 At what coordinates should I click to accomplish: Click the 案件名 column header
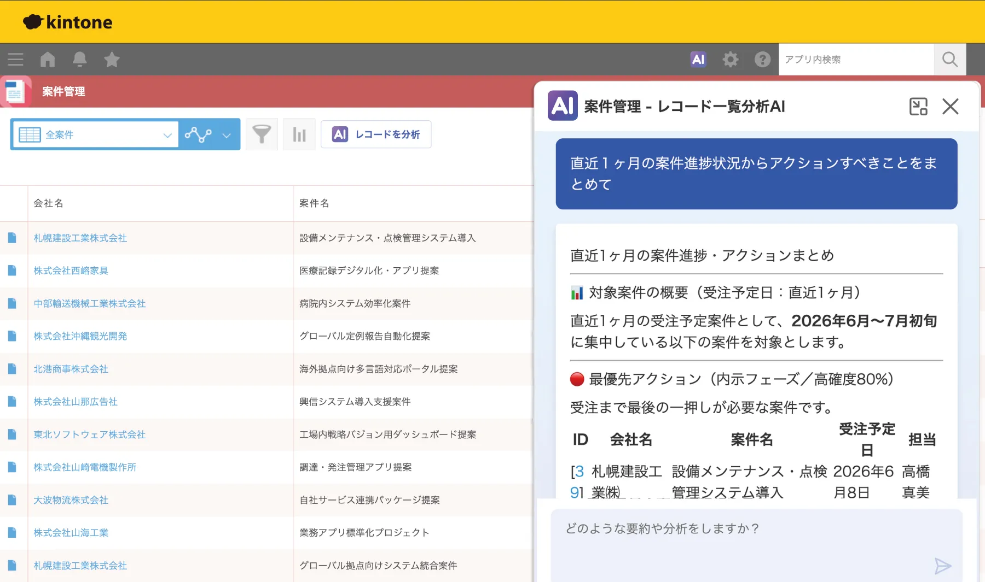point(314,203)
